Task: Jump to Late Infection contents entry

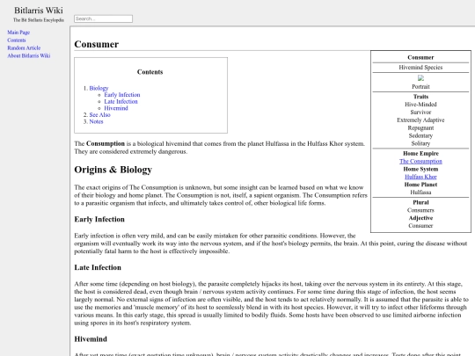Action: [121, 101]
